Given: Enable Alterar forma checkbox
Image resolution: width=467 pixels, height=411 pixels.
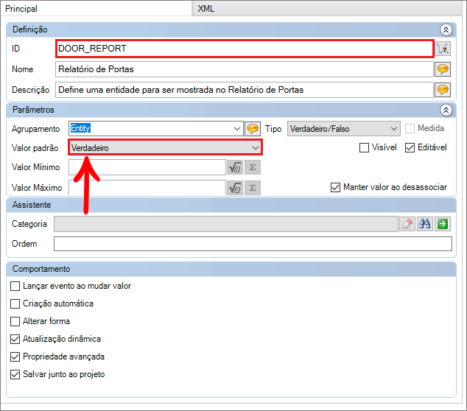Looking at the screenshot, I should pos(15,321).
